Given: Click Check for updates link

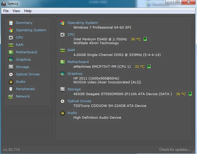Looking at the screenshot, I should 175,150.
